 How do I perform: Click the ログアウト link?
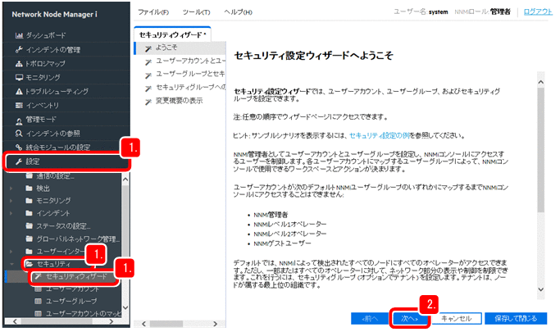pyautogui.click(x=538, y=11)
